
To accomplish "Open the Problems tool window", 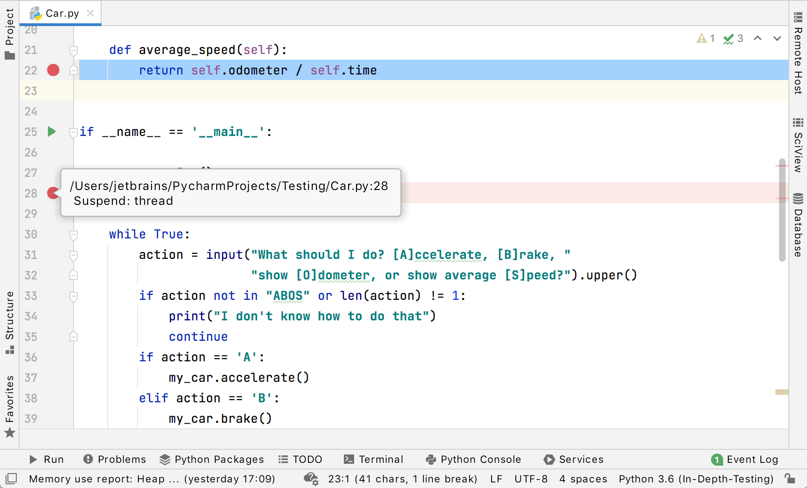I will tap(115, 459).
